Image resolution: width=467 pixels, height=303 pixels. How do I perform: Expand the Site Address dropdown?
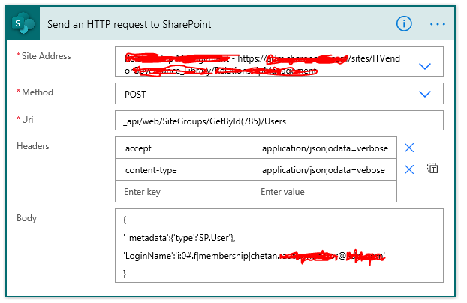(425, 66)
